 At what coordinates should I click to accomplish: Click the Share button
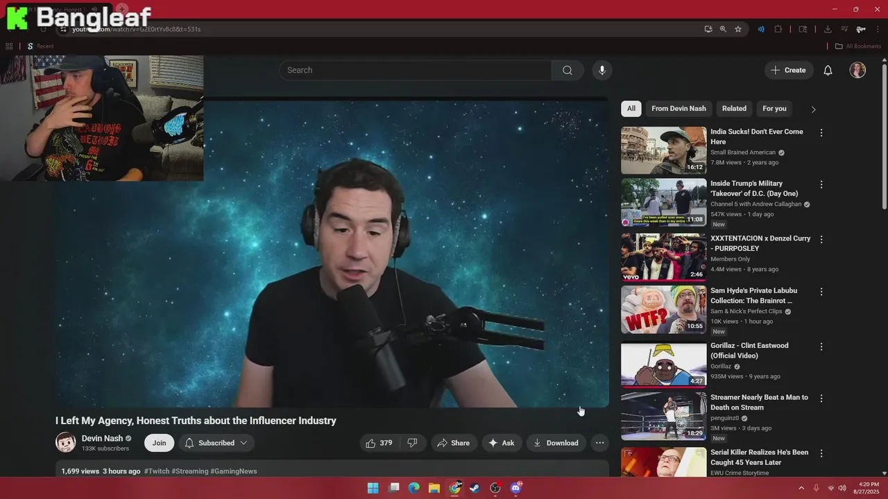(x=453, y=443)
